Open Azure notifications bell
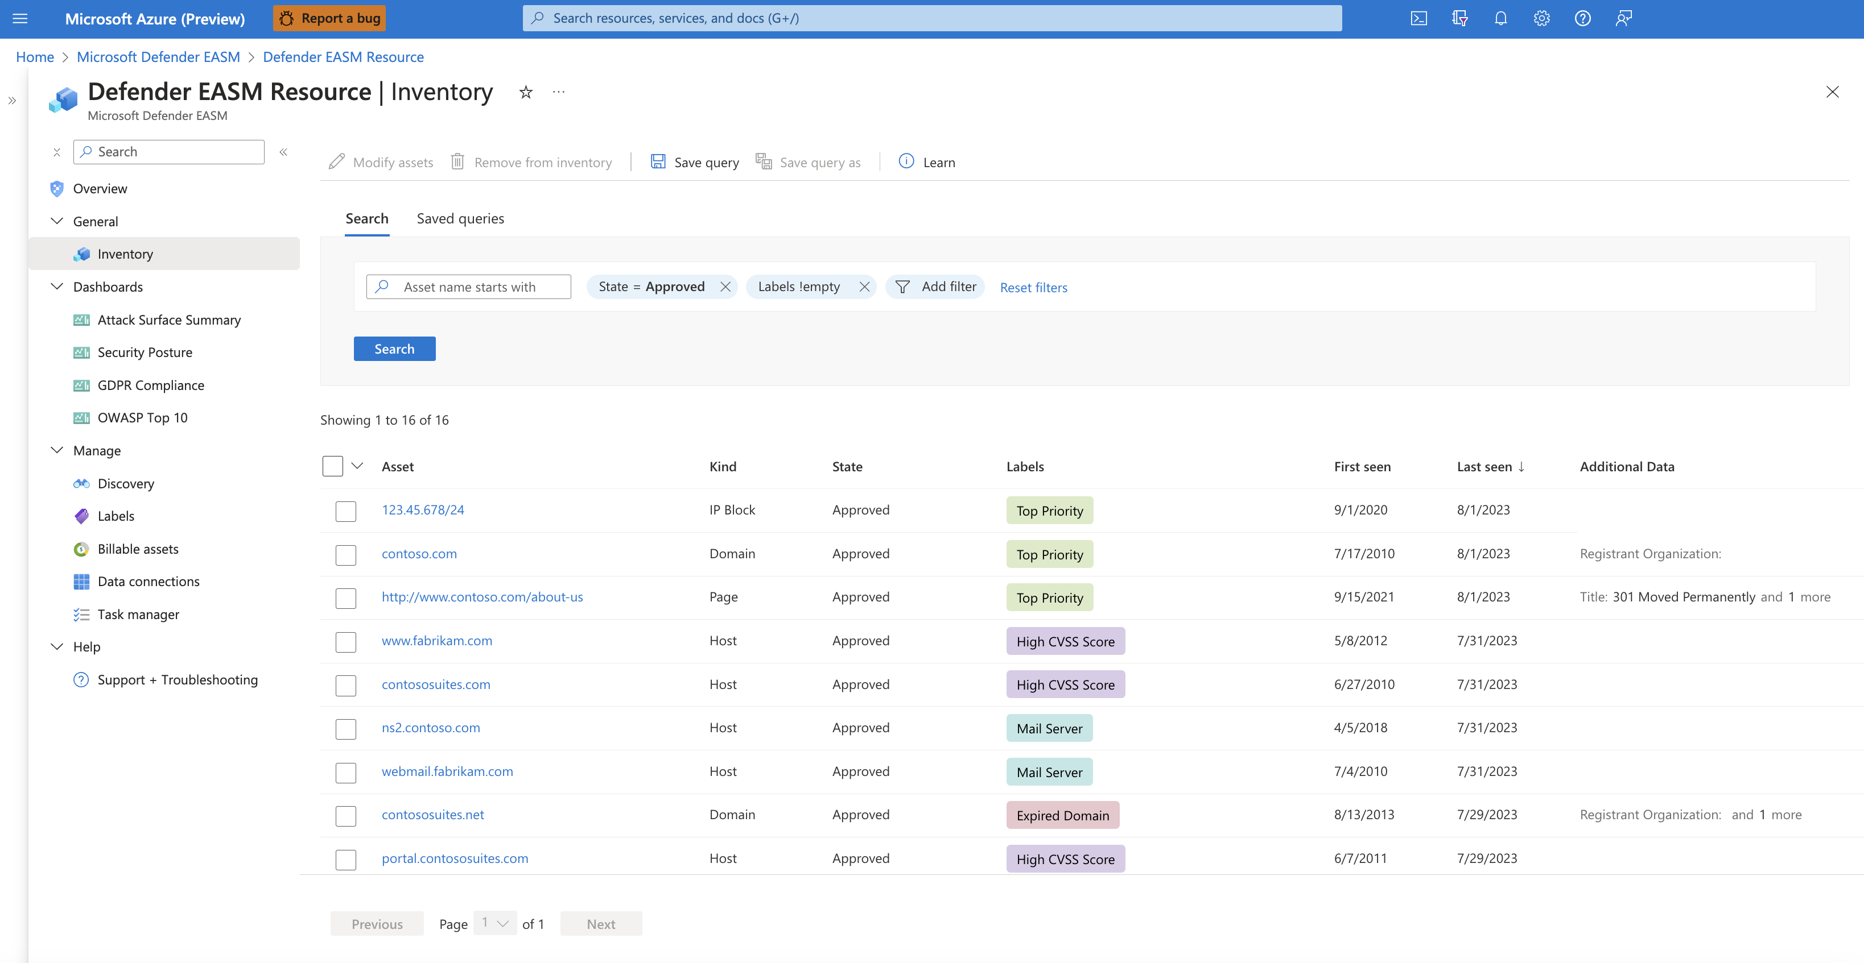This screenshot has height=963, width=1864. click(1500, 18)
